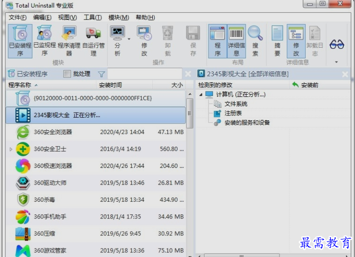The height and width of the screenshot is (257, 355).
Task: Select the 文件系统 tree item
Action: pyautogui.click(x=236, y=104)
